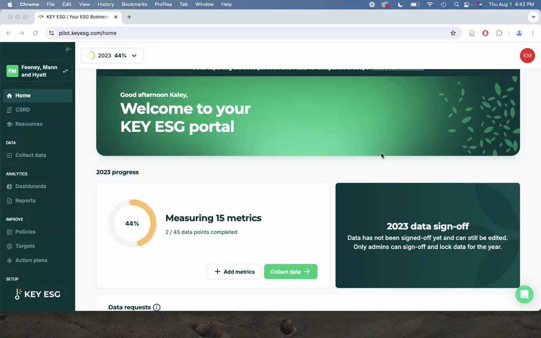Open the Apple menu

coord(10,5)
